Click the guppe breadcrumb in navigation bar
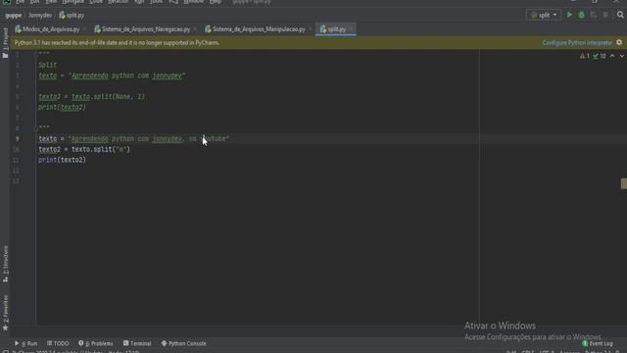Screen dimensions: 627x353 [x=13, y=16]
